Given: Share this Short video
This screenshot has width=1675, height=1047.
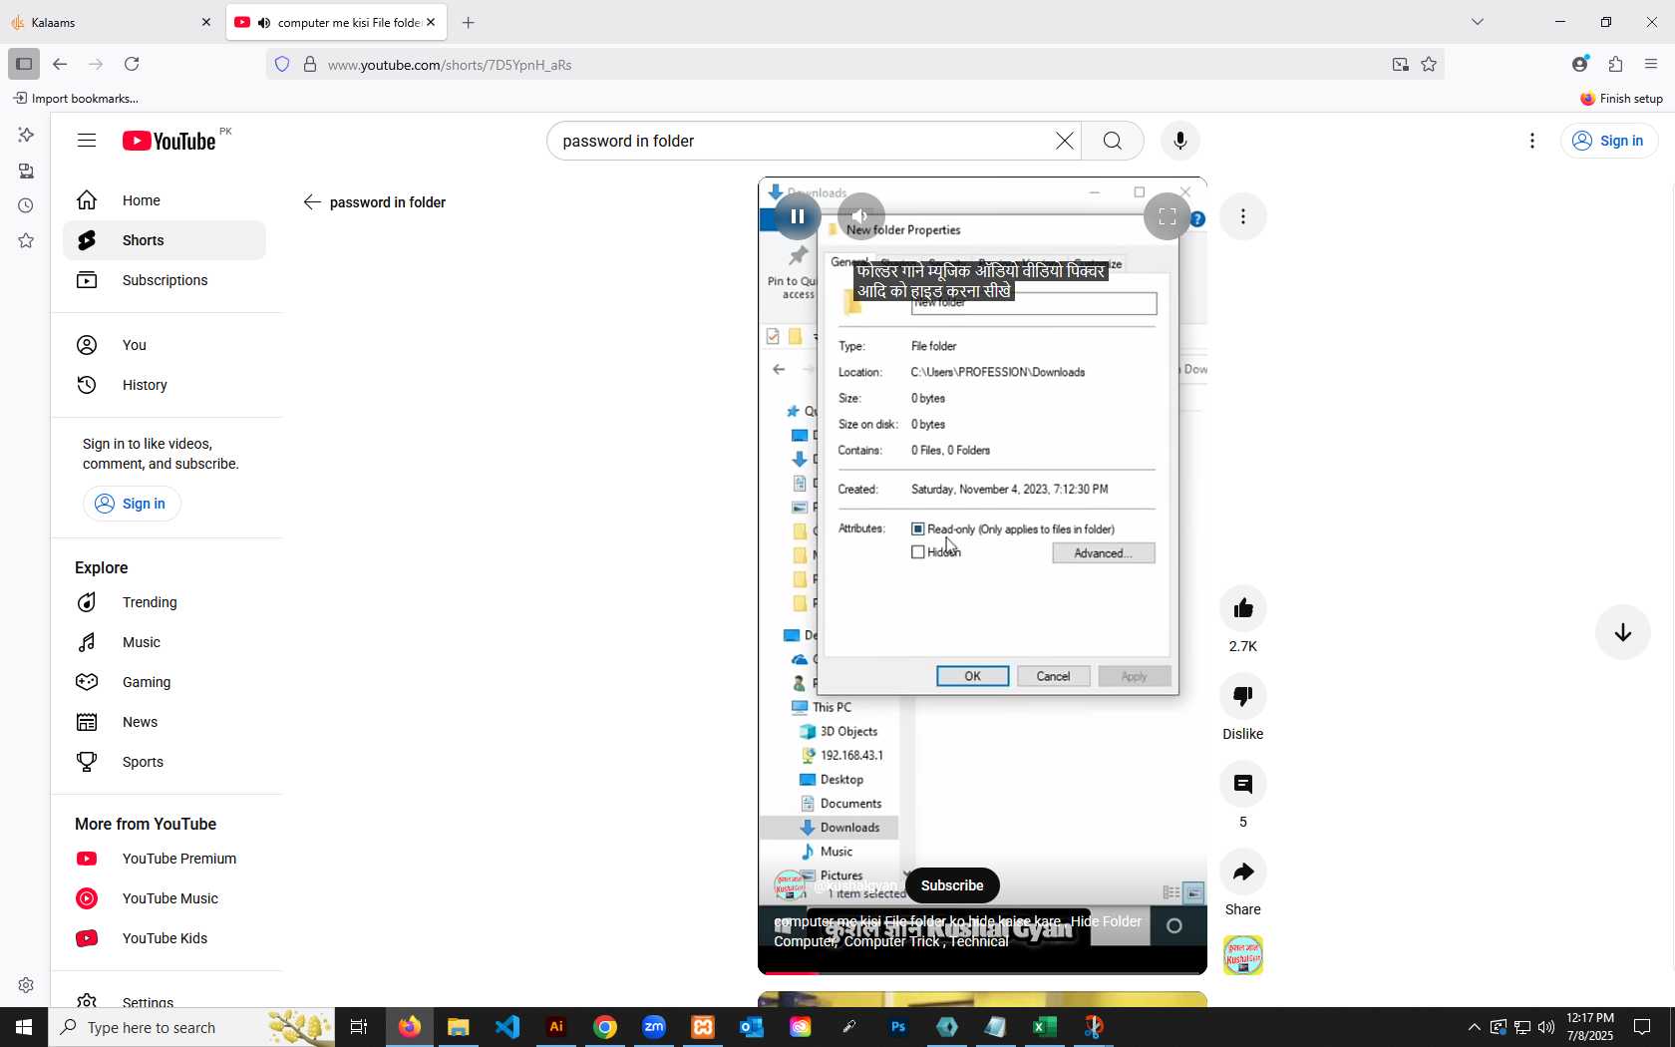Looking at the screenshot, I should (x=1243, y=872).
